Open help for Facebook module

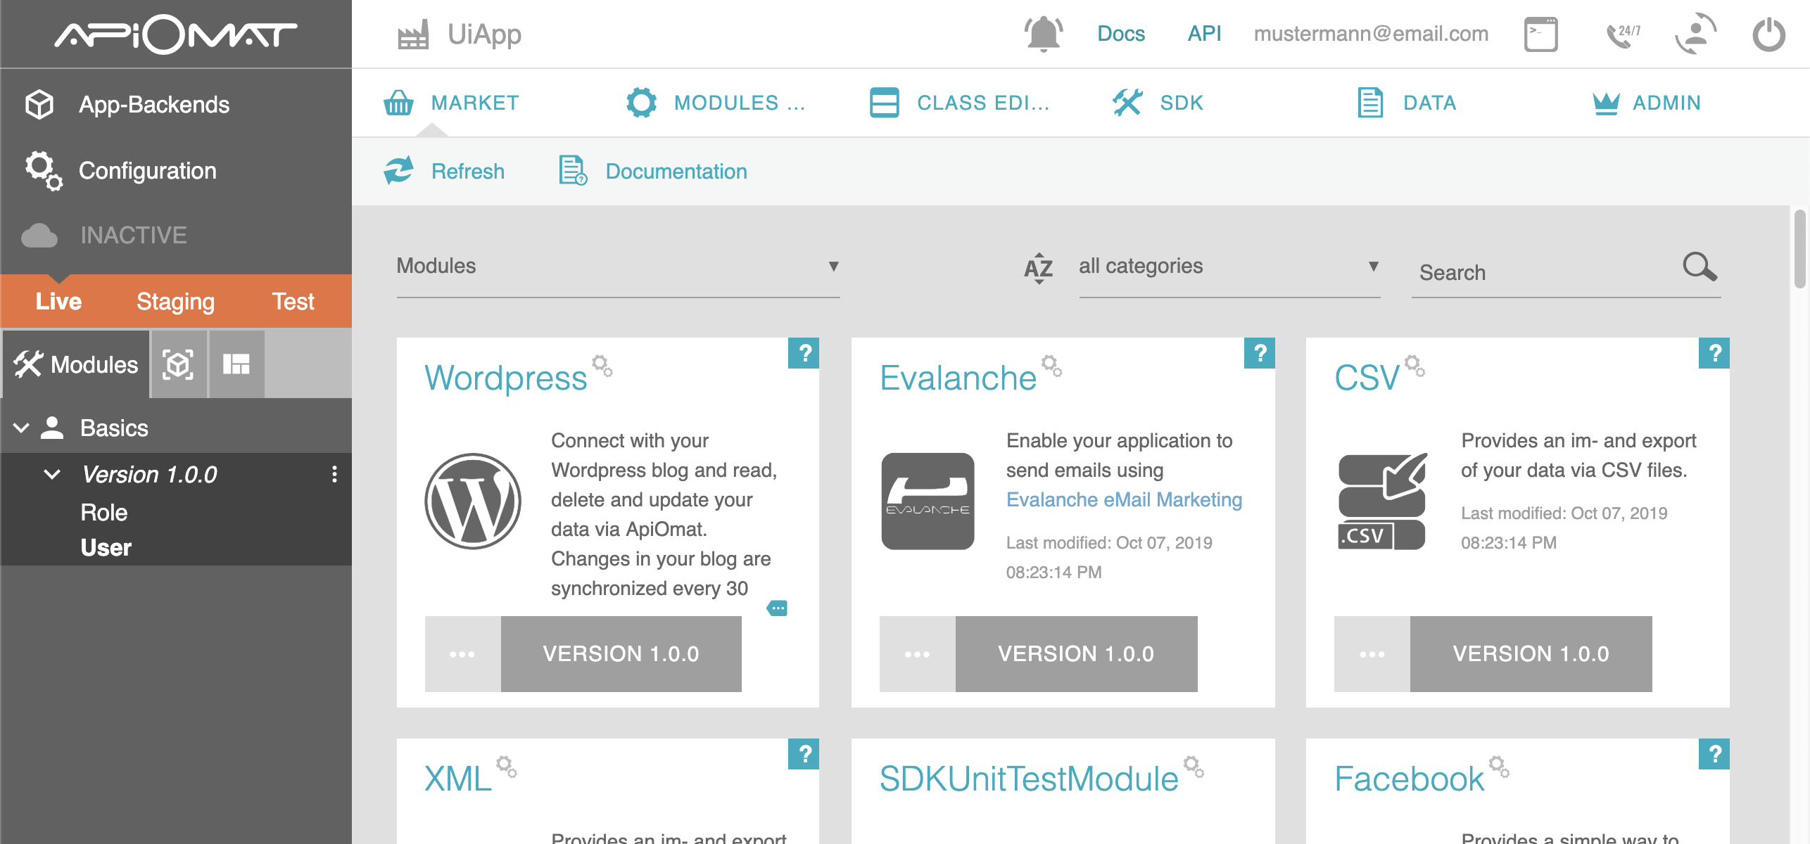1714,754
